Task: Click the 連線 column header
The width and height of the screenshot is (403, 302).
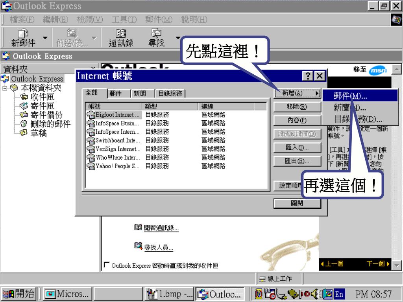Action: 226,106
